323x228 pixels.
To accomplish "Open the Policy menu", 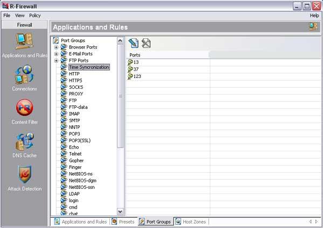I will 35,16.
